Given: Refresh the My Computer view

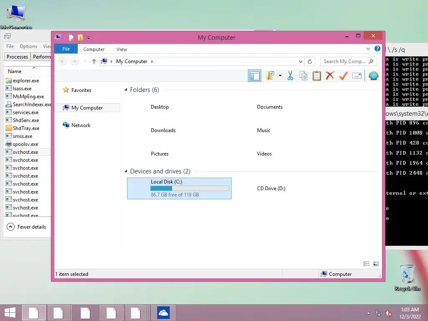Looking at the screenshot, I should point(310,61).
